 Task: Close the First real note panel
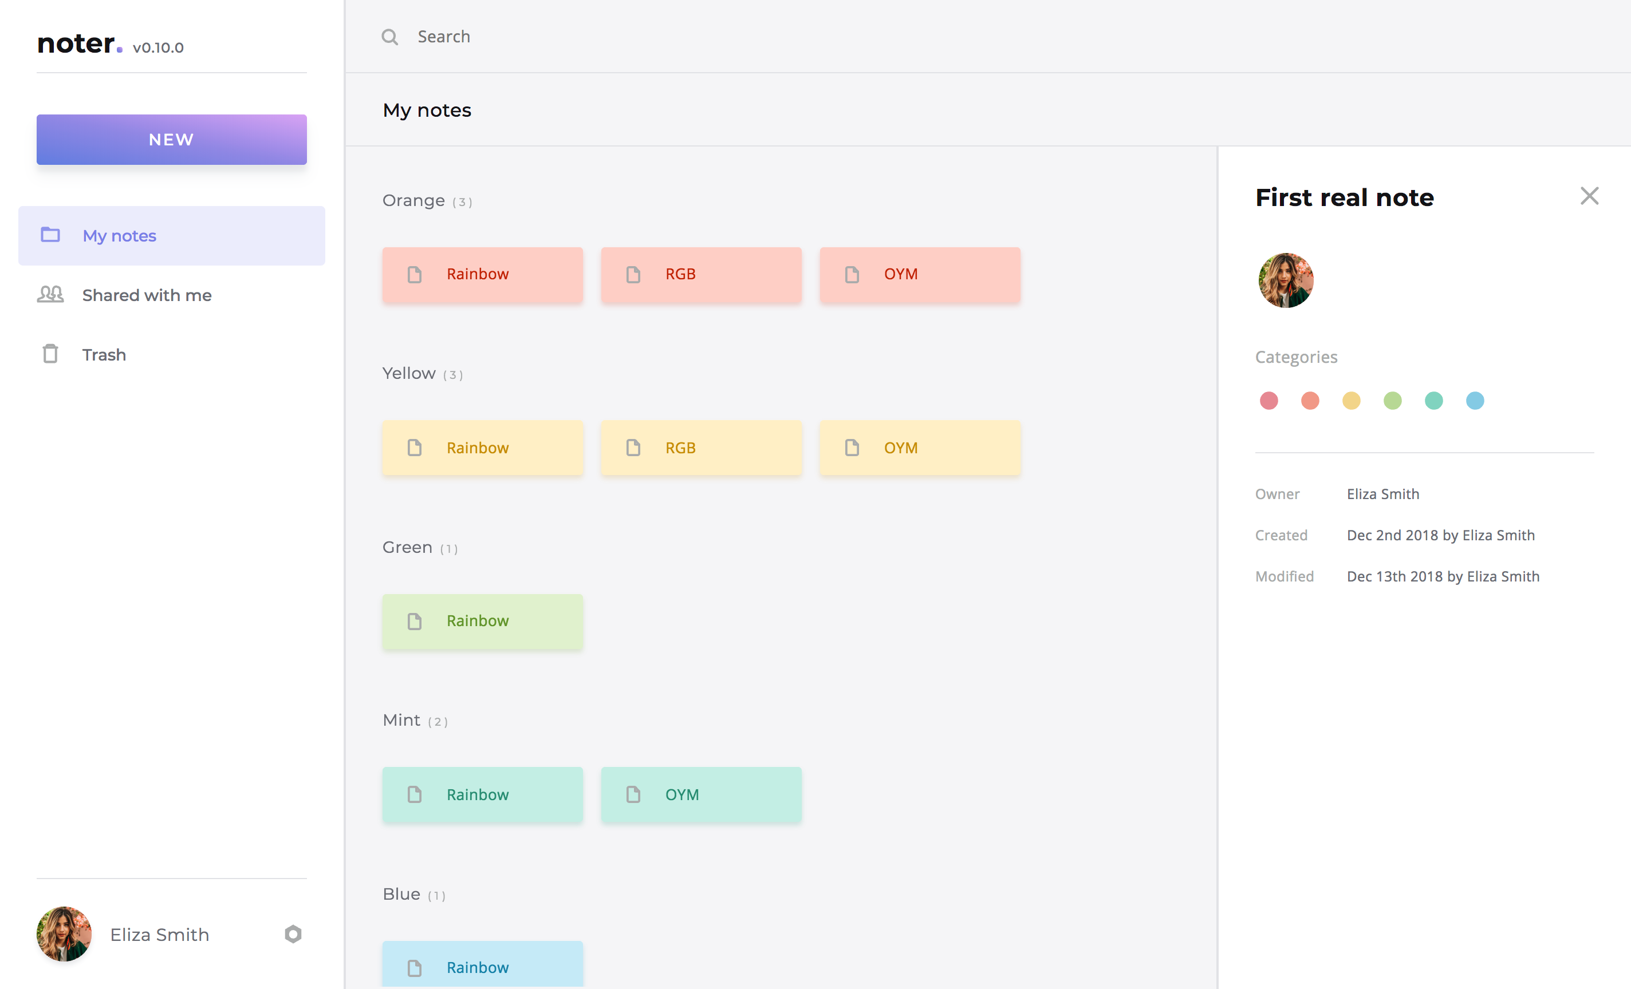1589,196
